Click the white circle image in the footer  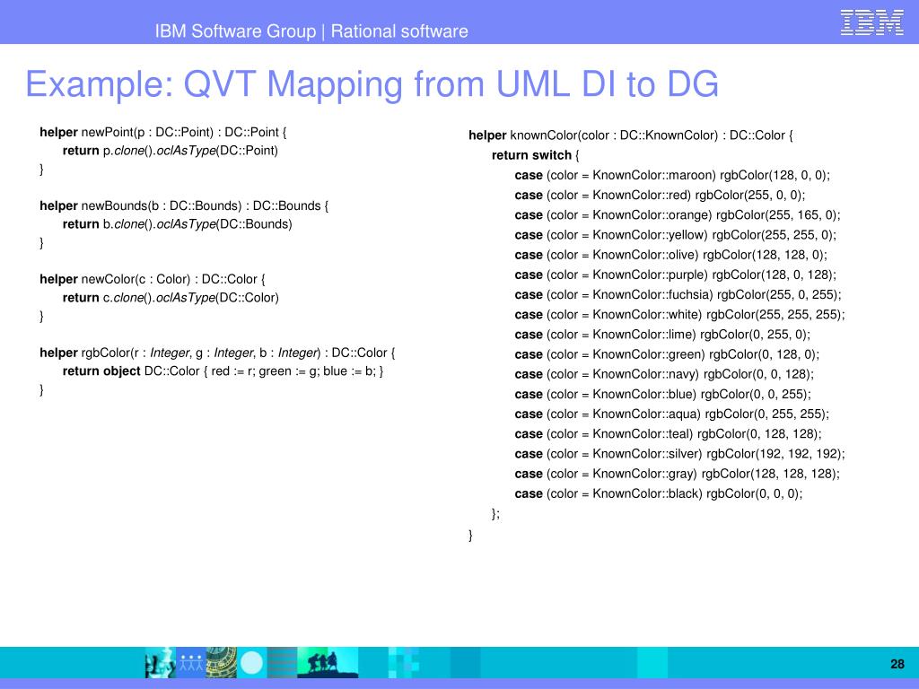tap(252, 663)
